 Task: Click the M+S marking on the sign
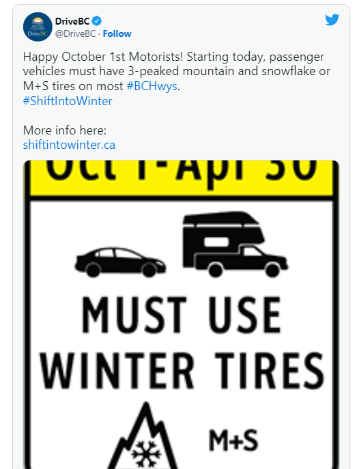[233, 440]
